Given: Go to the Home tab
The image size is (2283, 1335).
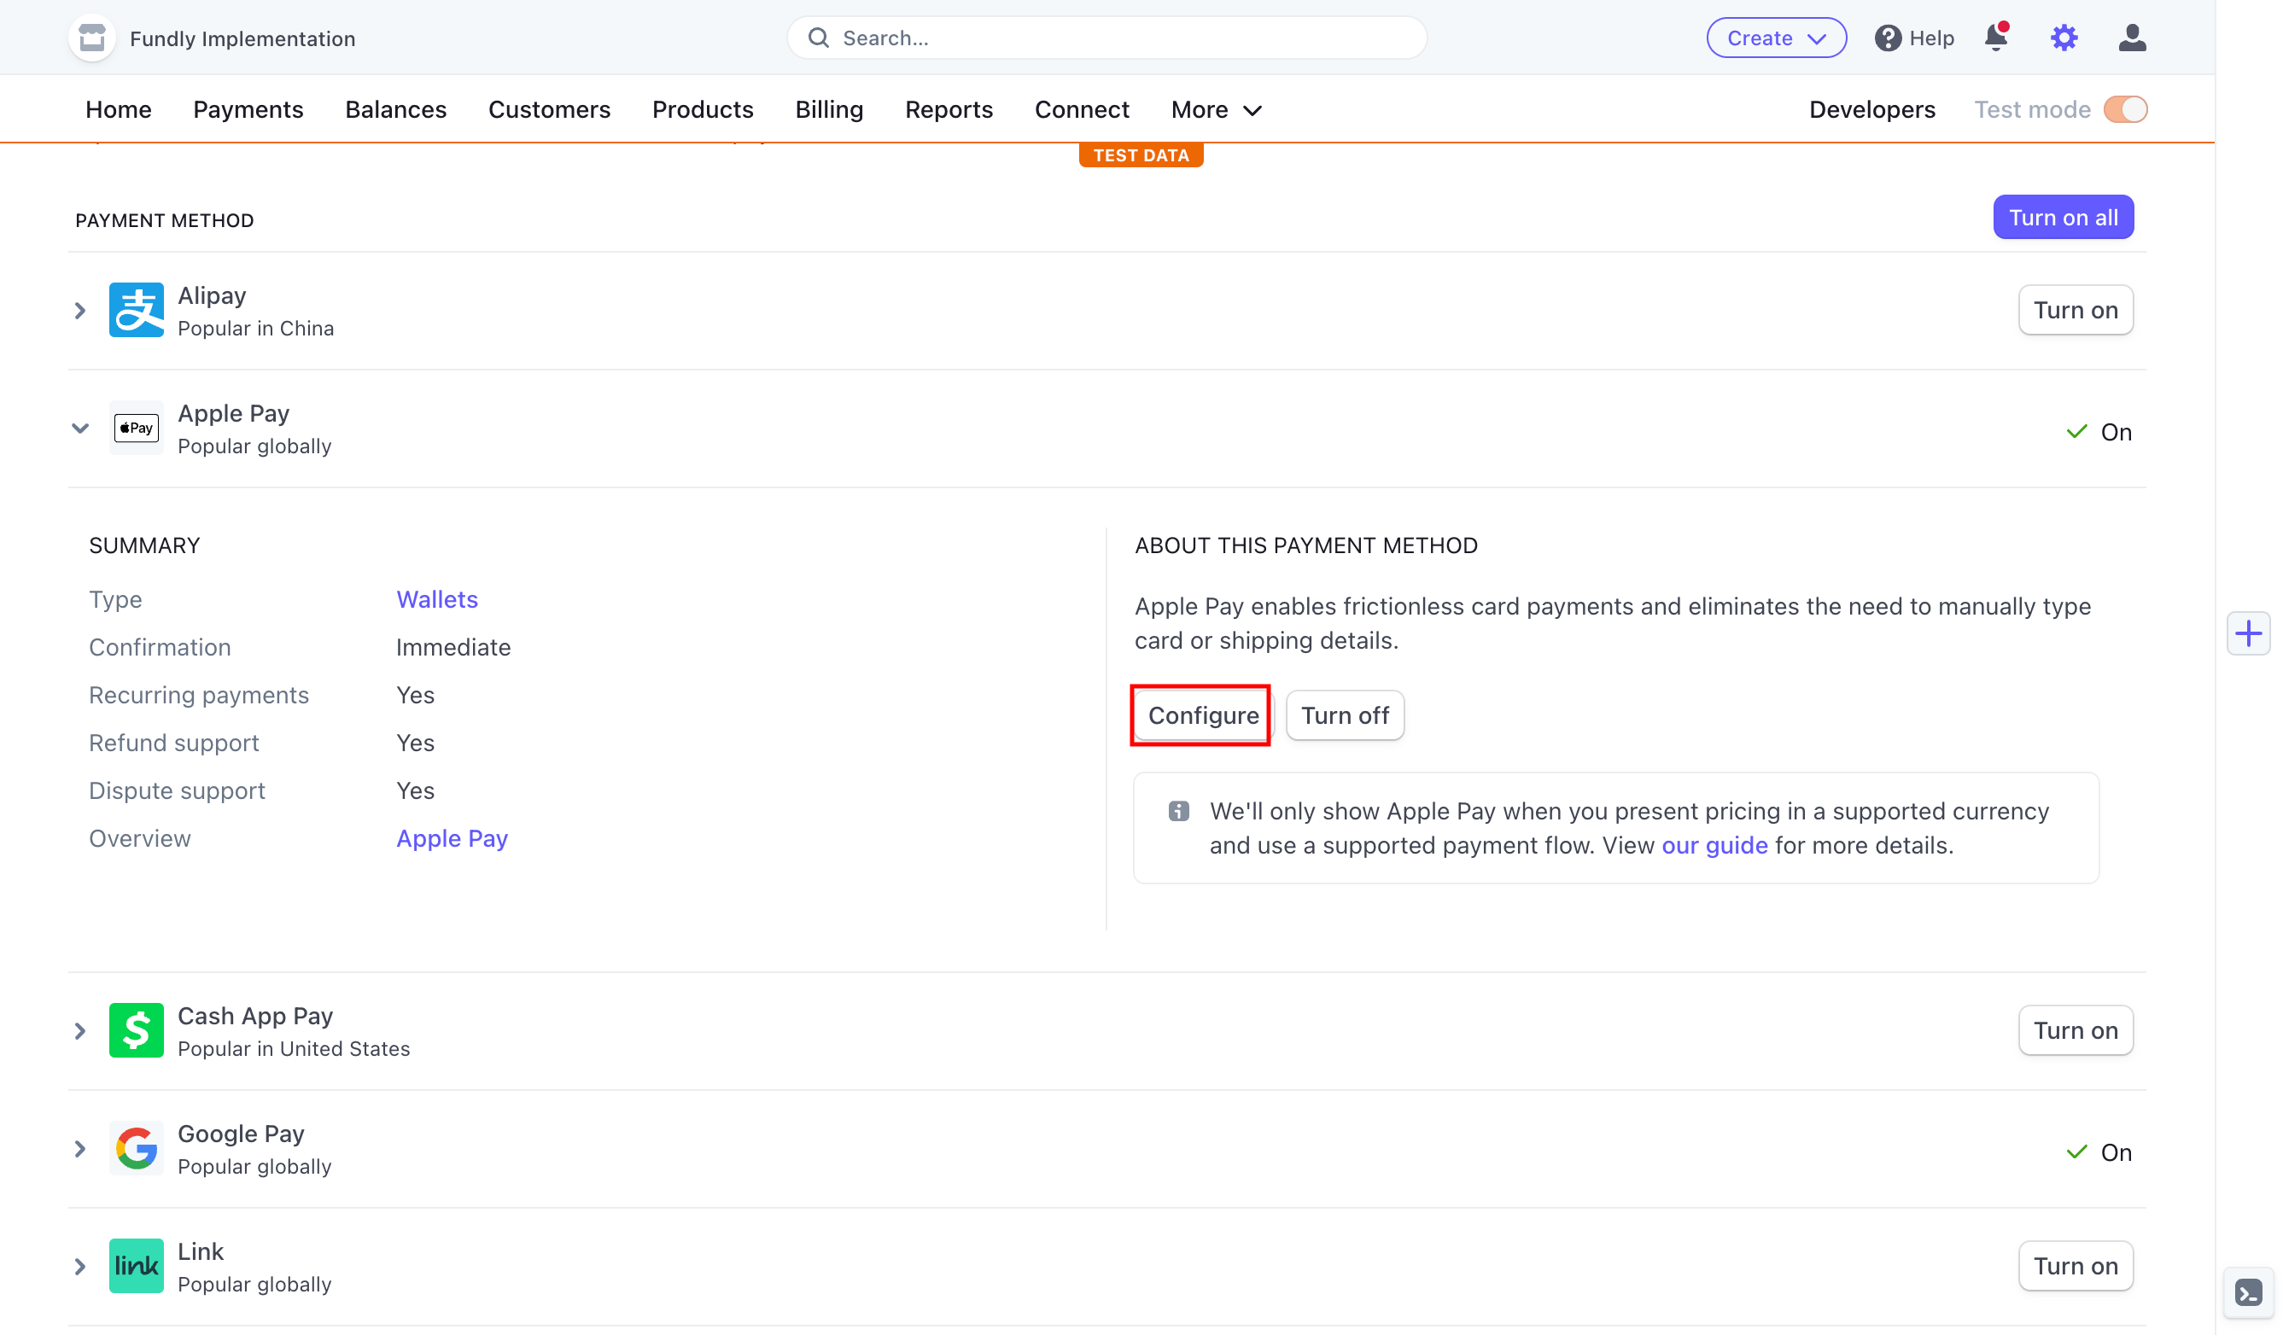Looking at the screenshot, I should tap(119, 109).
